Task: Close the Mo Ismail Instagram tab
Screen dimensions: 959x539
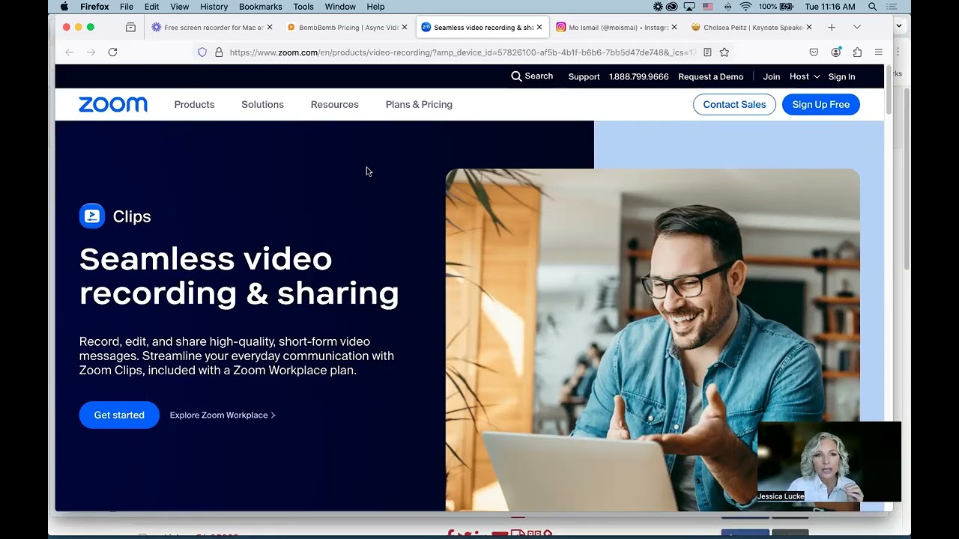Action: pos(674,28)
